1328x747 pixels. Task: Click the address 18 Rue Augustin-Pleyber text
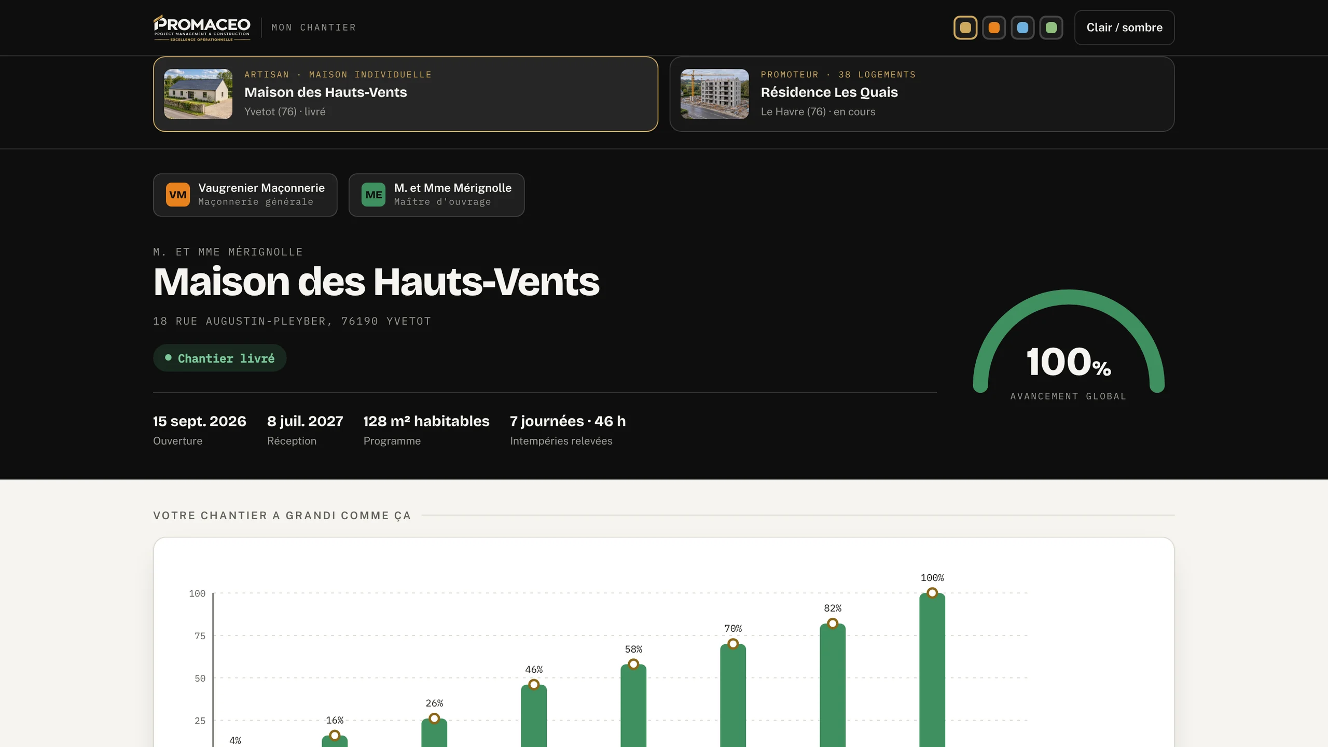(292, 321)
